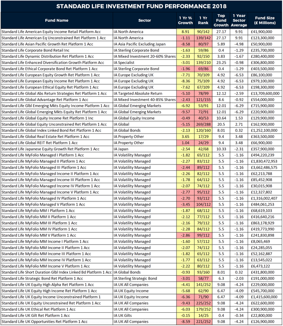Click the Sector column header
The height and width of the screenshot is (326, 283).
point(144,20)
